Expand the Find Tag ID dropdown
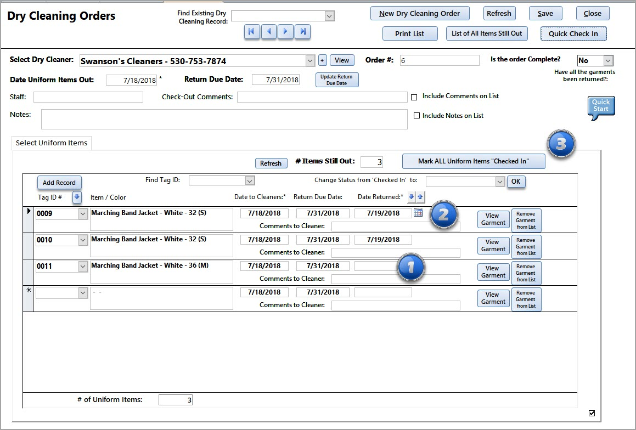636x430 pixels. pos(250,180)
